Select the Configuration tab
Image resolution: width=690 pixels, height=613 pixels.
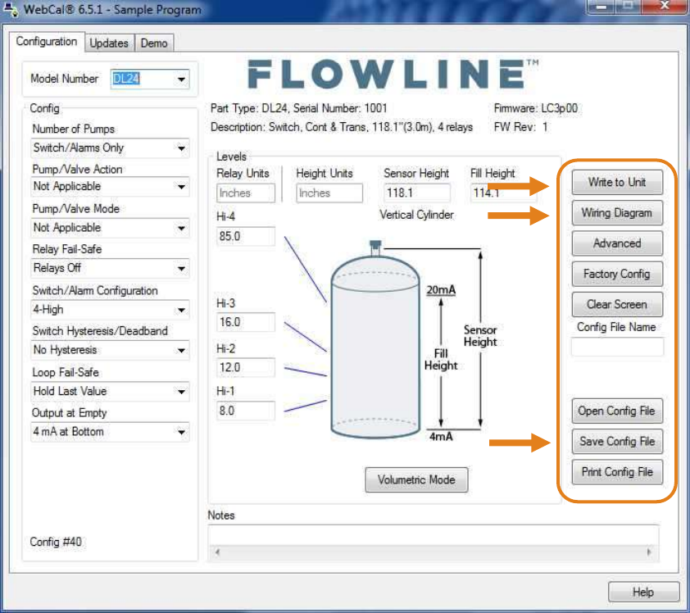[47, 42]
